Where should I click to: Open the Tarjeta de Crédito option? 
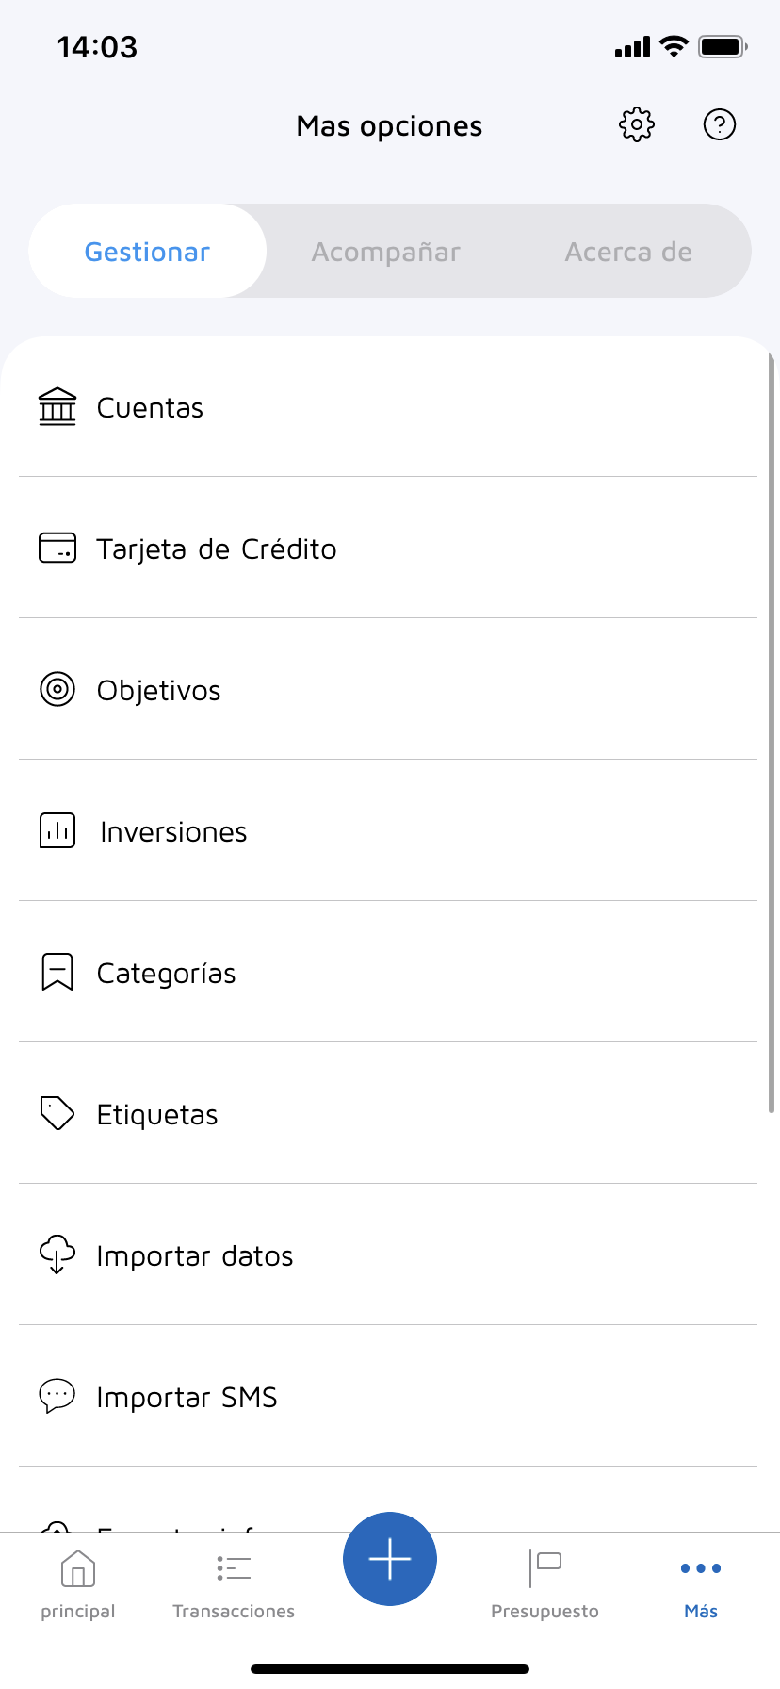click(x=217, y=549)
